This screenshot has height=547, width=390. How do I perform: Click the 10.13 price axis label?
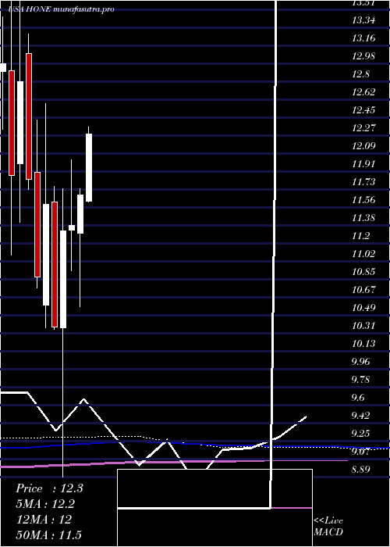pyautogui.click(x=363, y=343)
